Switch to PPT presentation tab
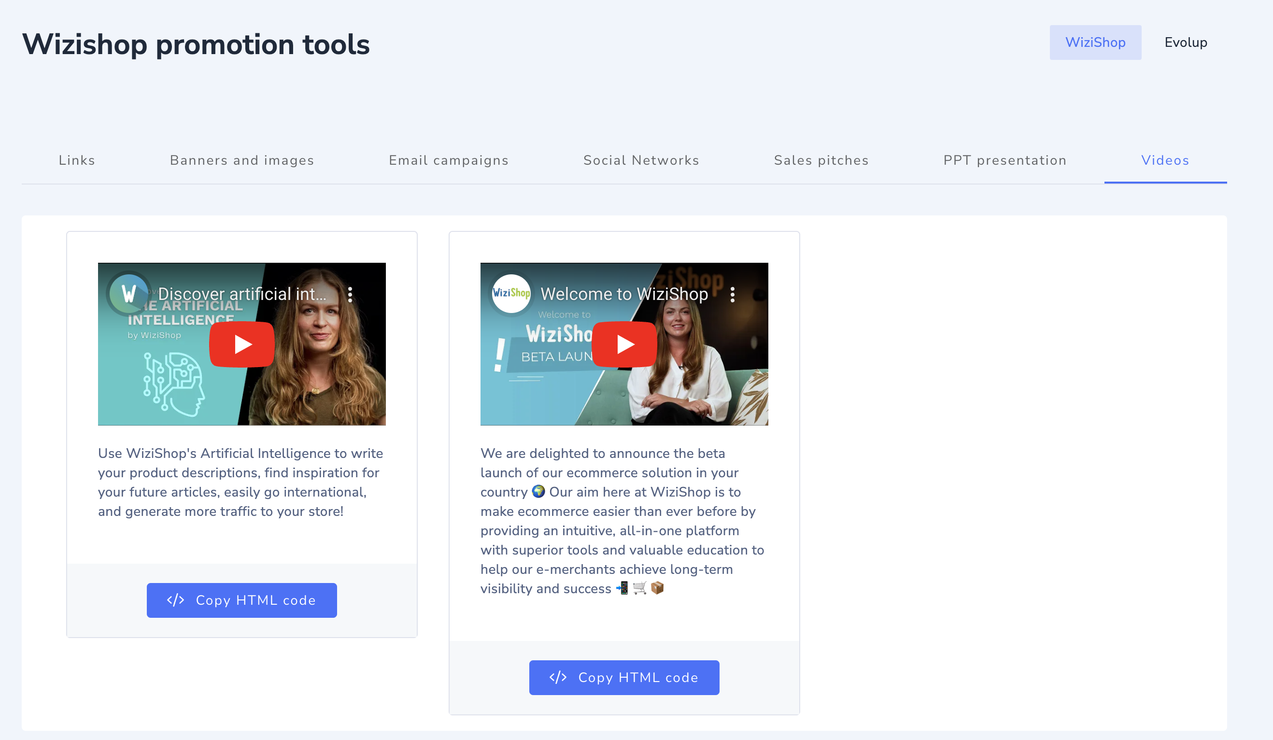 [1005, 160]
